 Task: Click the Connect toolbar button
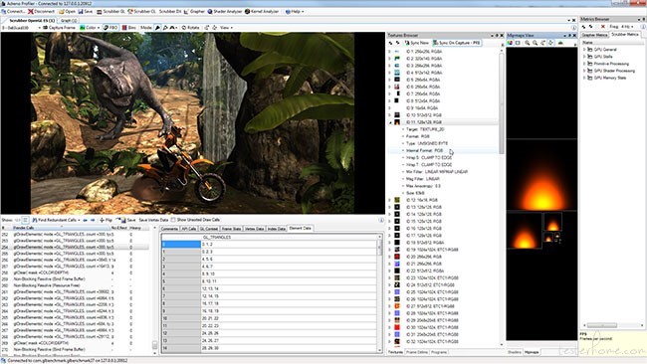pos(14,12)
